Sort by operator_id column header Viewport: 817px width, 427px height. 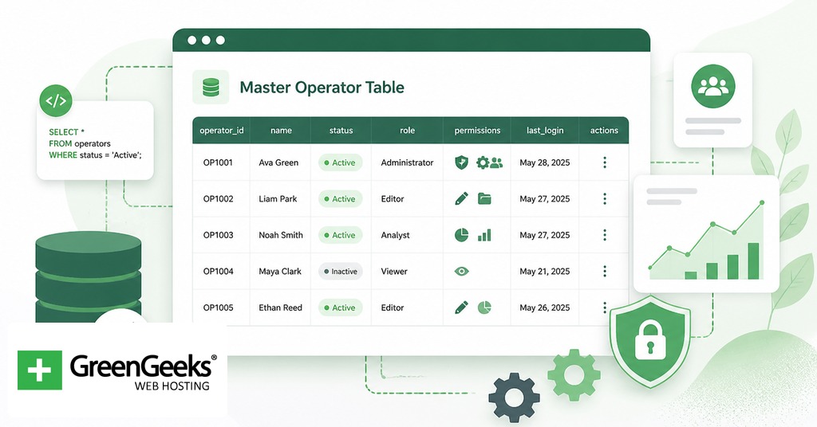coord(222,131)
